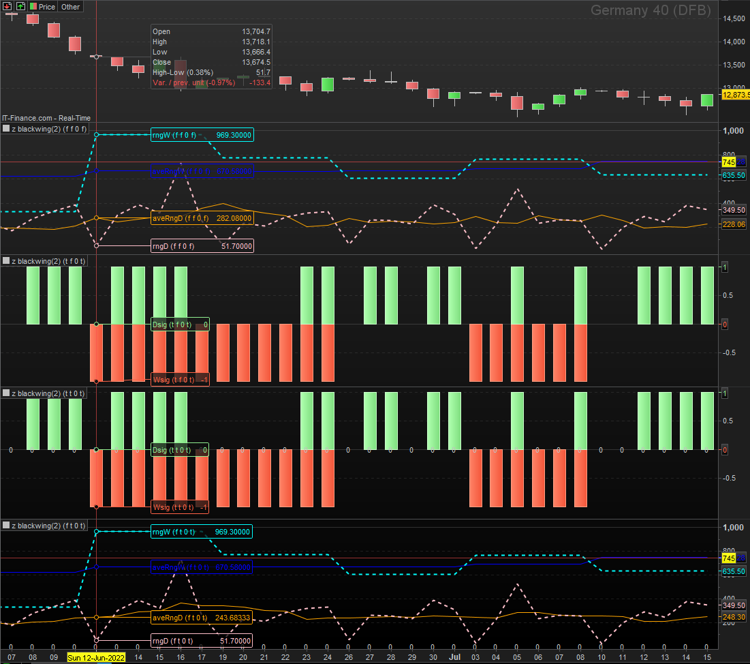
Task: Click the Jul month marker on time axis
Action: [x=454, y=657]
